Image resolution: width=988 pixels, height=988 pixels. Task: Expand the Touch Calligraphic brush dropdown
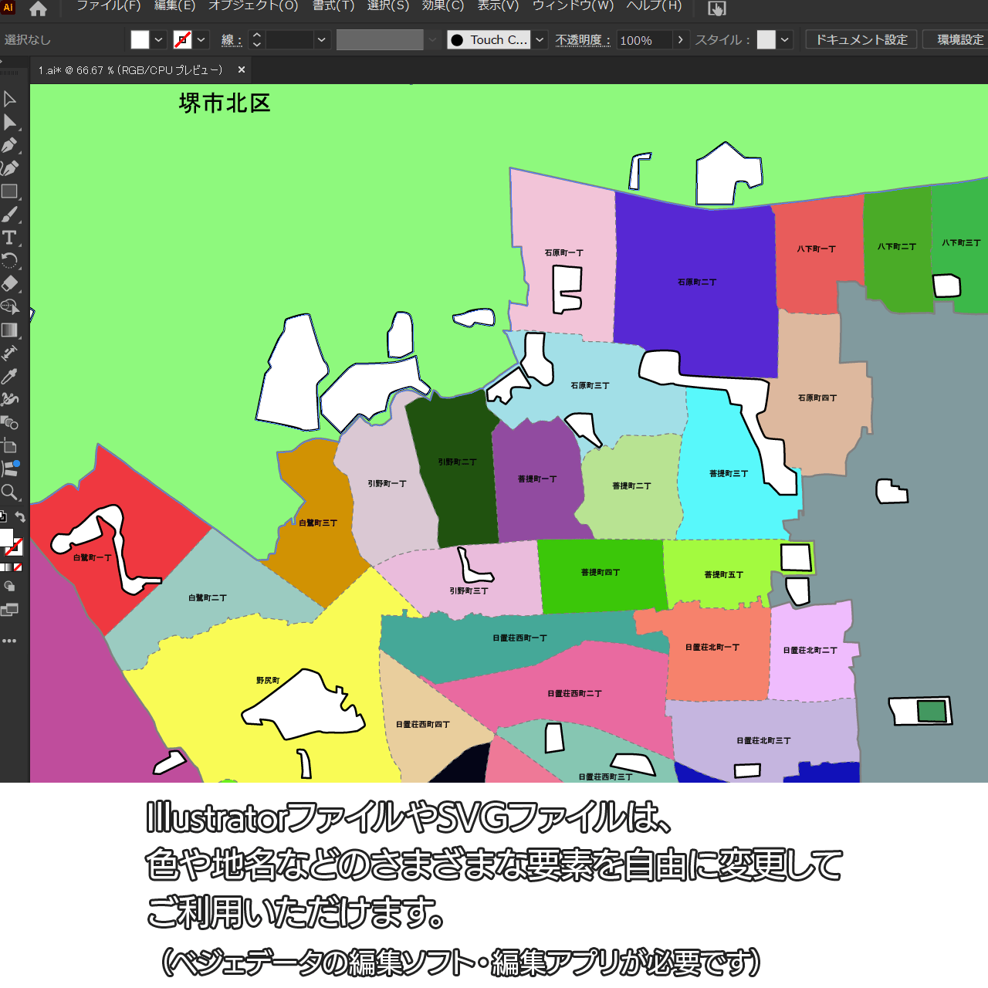540,40
